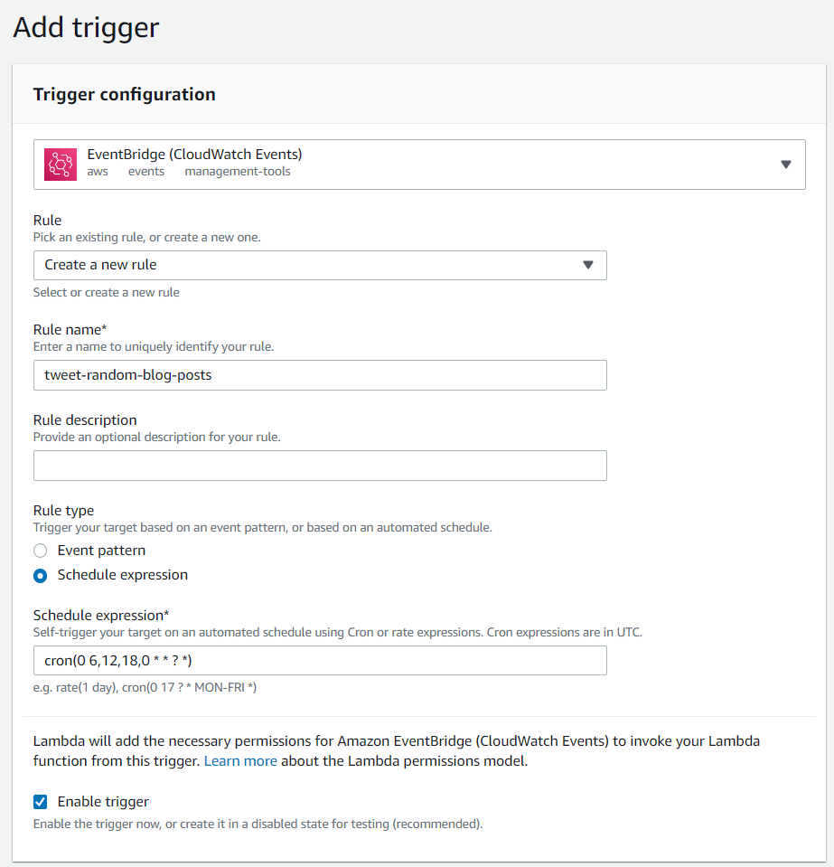Click the Schedule expression option label

[123, 575]
